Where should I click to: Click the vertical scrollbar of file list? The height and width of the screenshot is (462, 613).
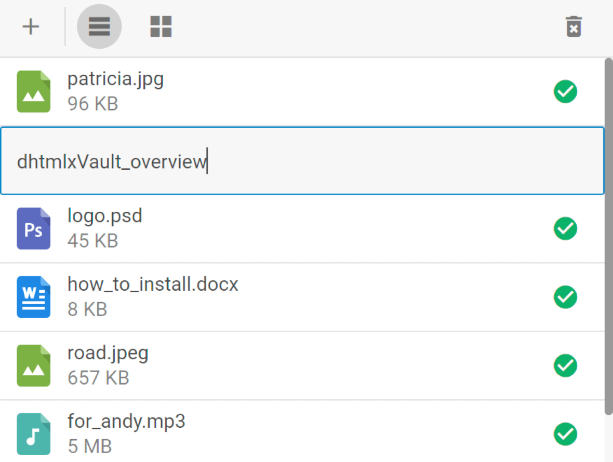[608, 236]
